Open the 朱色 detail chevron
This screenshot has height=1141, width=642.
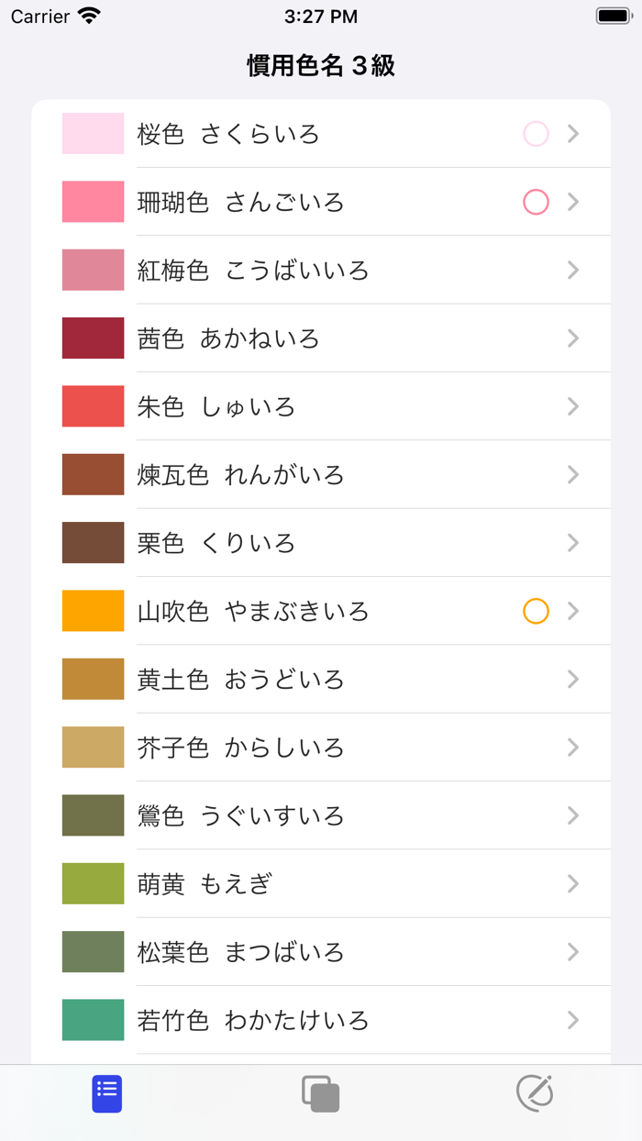click(572, 406)
